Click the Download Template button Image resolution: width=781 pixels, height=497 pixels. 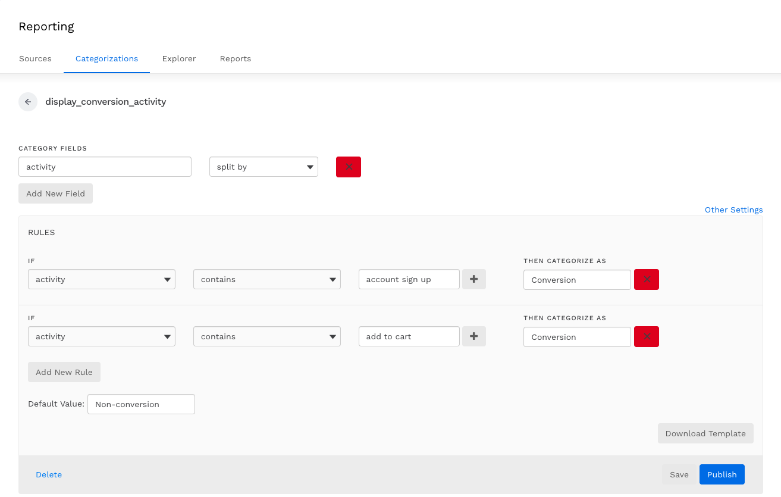point(705,433)
